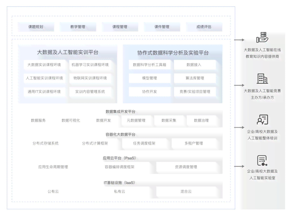Viewport: 292px width, 215px height.
Task: Click the 应用云平台 (PaaS) label
Action: click(x=120, y=158)
